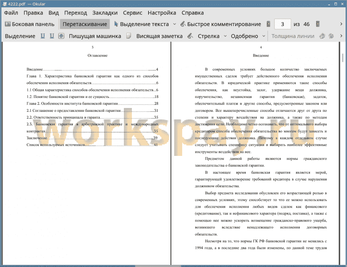Image resolution: width=347 pixels, height=267 pixels.
Task: Select the Выделение текста tool
Action: (142, 24)
